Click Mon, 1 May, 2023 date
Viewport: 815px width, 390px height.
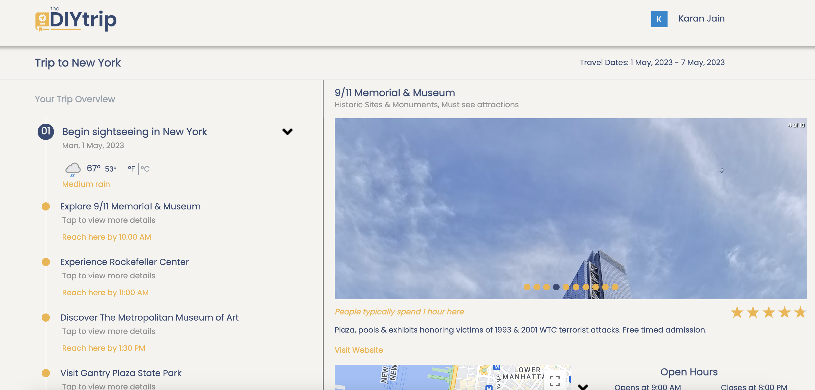click(93, 146)
